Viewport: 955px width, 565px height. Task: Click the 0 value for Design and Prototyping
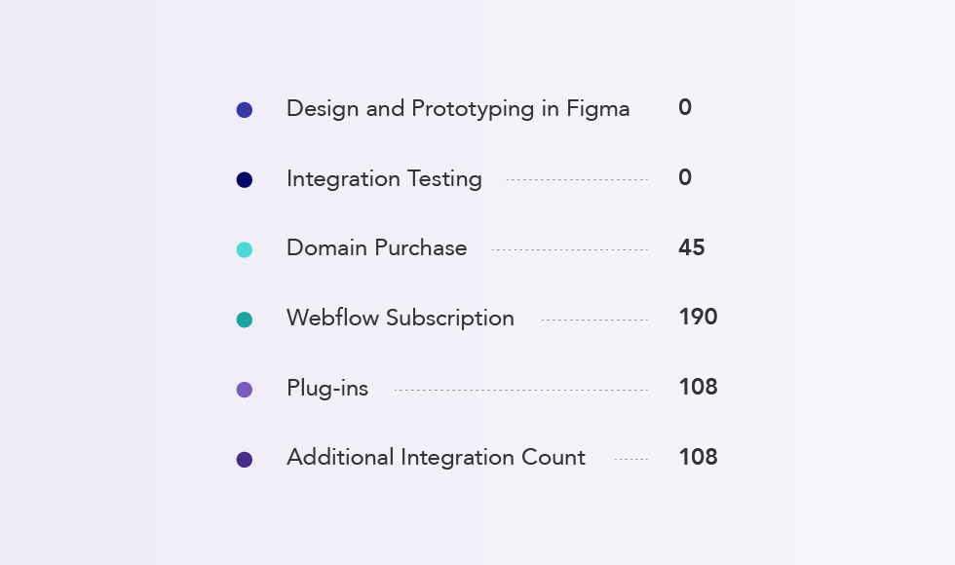[685, 108]
